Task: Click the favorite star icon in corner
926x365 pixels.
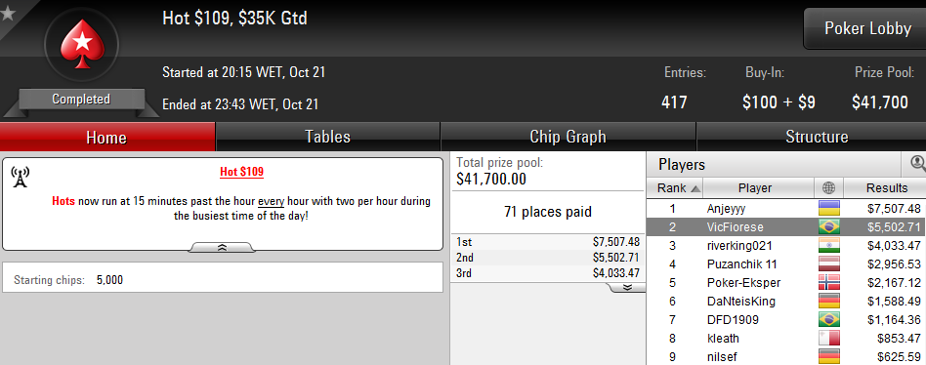Action: (8, 13)
